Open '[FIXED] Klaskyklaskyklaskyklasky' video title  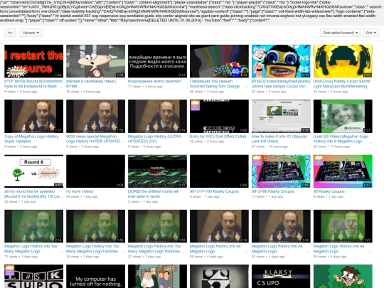point(281,83)
